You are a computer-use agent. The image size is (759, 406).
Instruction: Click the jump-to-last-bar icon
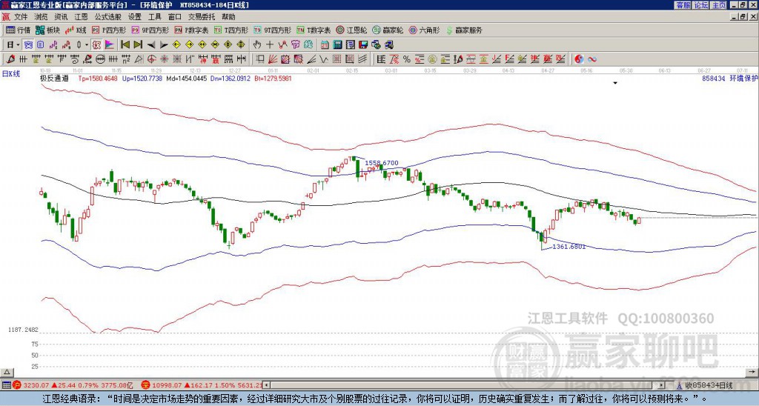pyautogui.click(x=138, y=44)
